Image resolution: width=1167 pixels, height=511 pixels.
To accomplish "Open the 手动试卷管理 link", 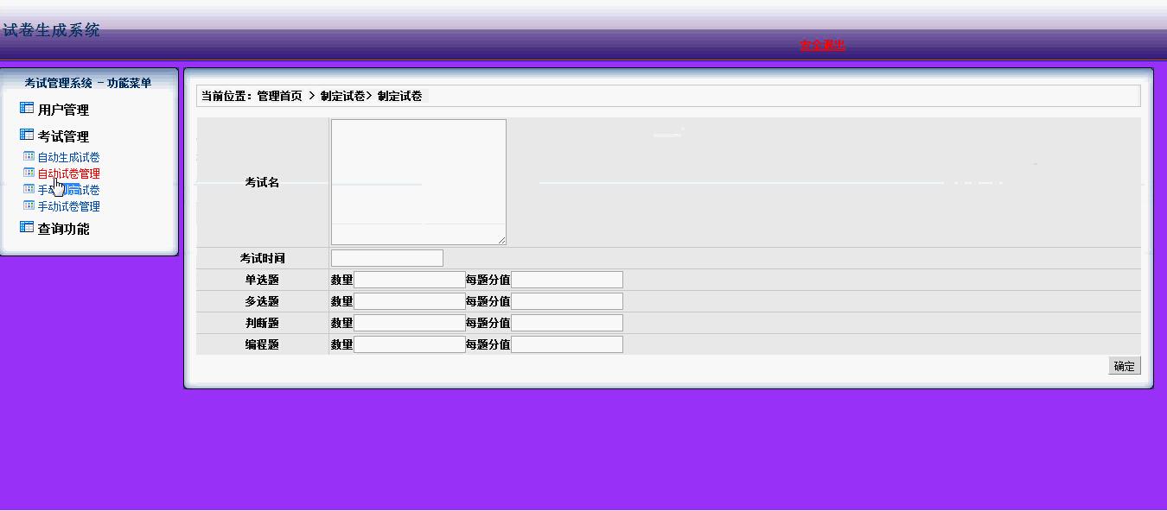I will click(68, 206).
